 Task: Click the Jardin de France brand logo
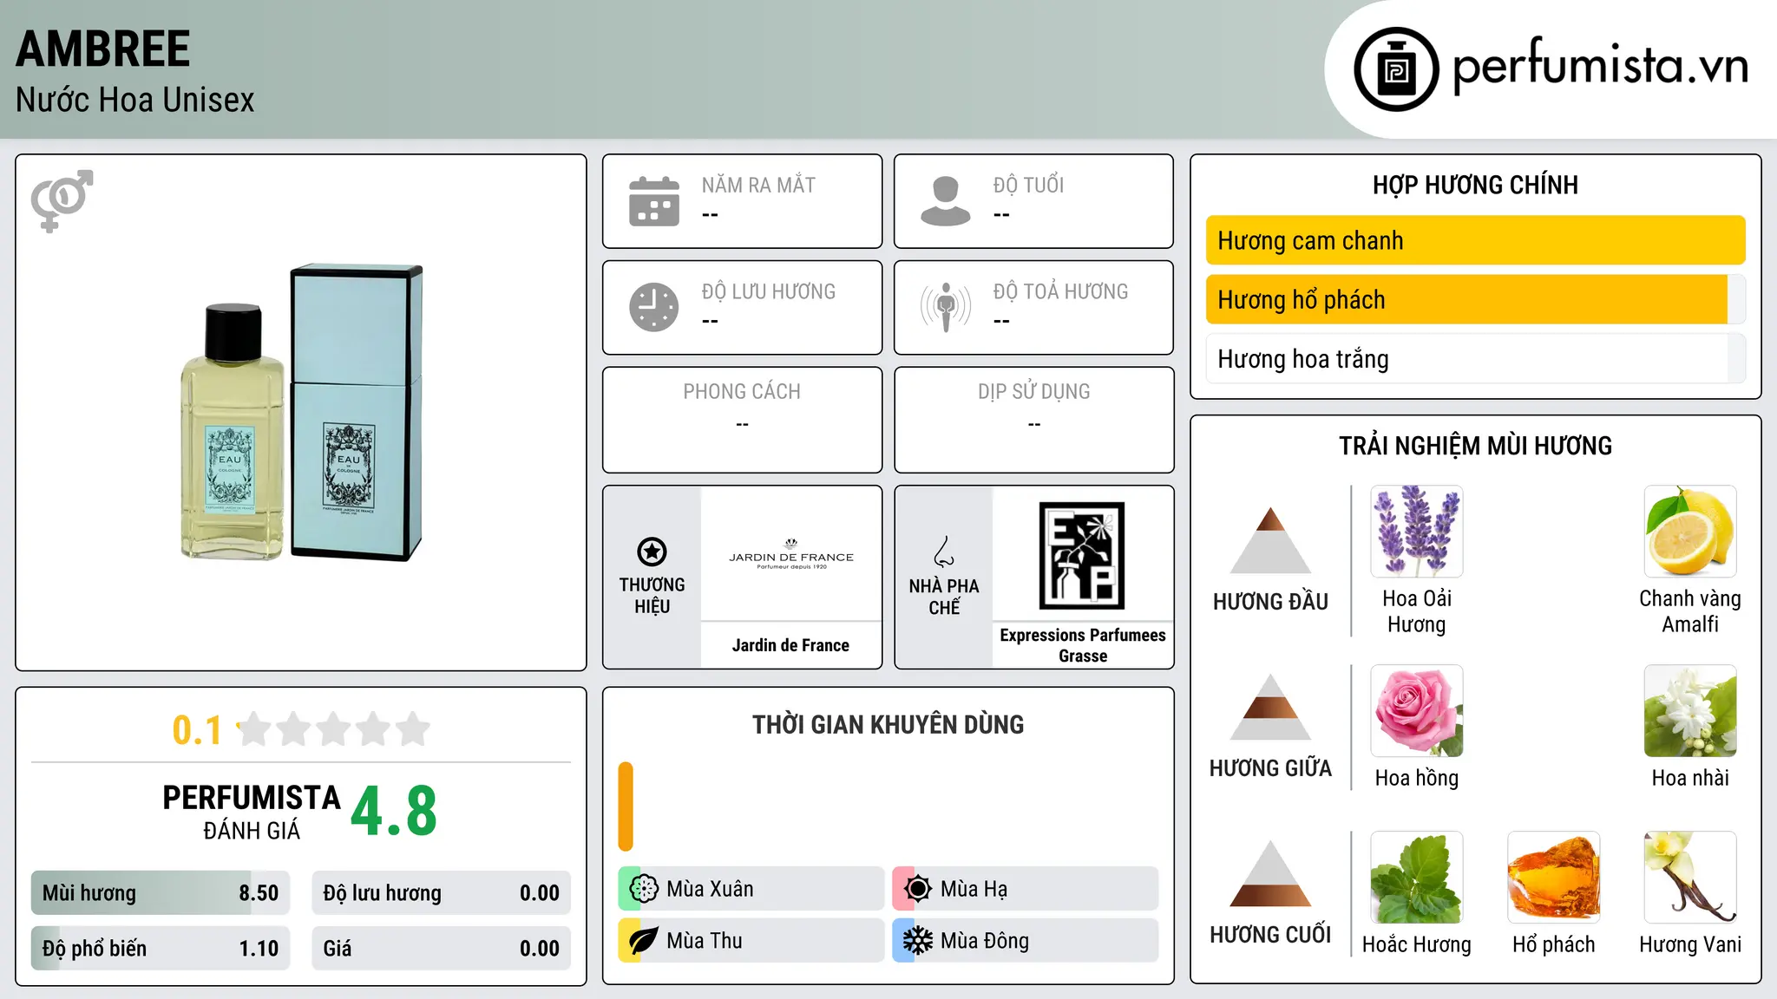(790, 555)
